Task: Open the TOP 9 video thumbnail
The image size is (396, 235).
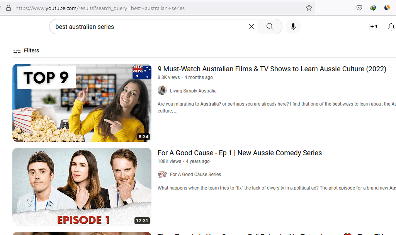Action: point(82,103)
